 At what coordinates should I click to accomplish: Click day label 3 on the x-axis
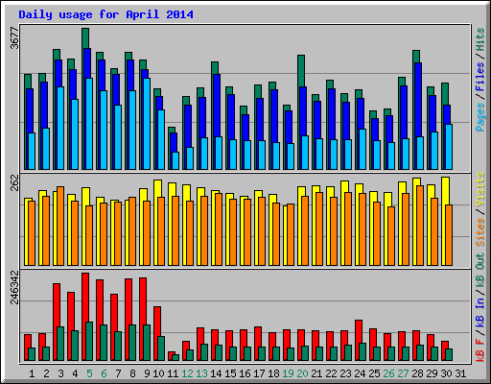pos(60,373)
